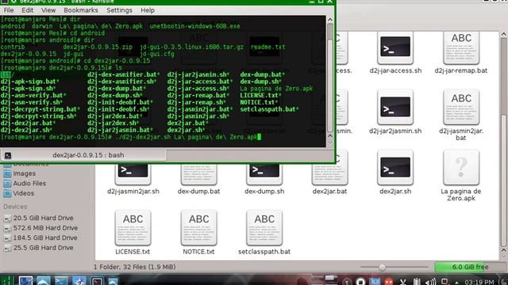Select d2j-jasmin2jar.sh script icon
Viewport: 508px width, 285px height.
click(133, 174)
